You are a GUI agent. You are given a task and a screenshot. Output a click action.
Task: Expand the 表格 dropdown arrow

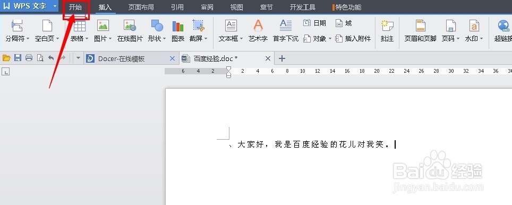[x=87, y=39]
